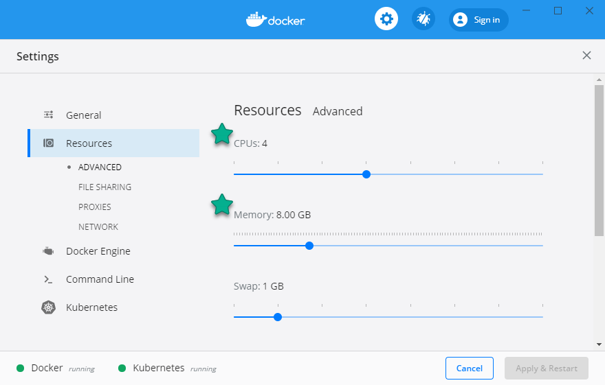
Task: Select the Network sub-section
Action: pyautogui.click(x=98, y=226)
